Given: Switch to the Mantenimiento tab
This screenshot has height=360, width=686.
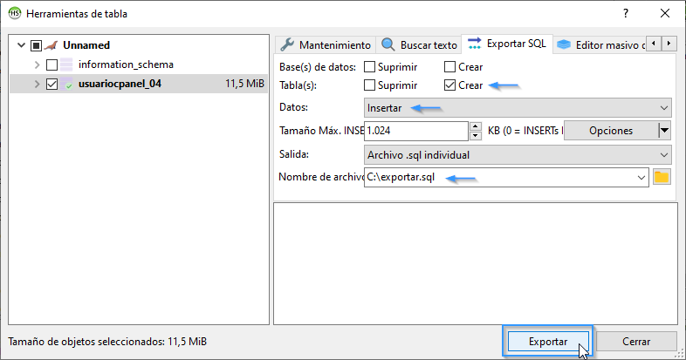Looking at the screenshot, I should point(326,45).
